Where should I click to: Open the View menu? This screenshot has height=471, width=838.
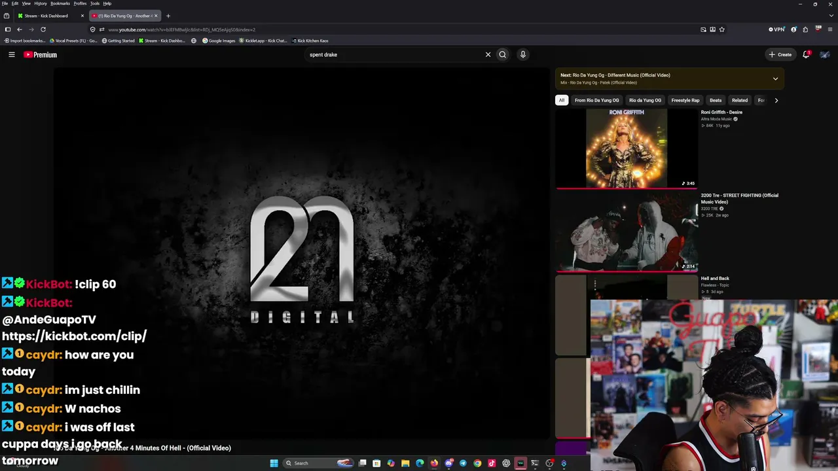point(26,3)
